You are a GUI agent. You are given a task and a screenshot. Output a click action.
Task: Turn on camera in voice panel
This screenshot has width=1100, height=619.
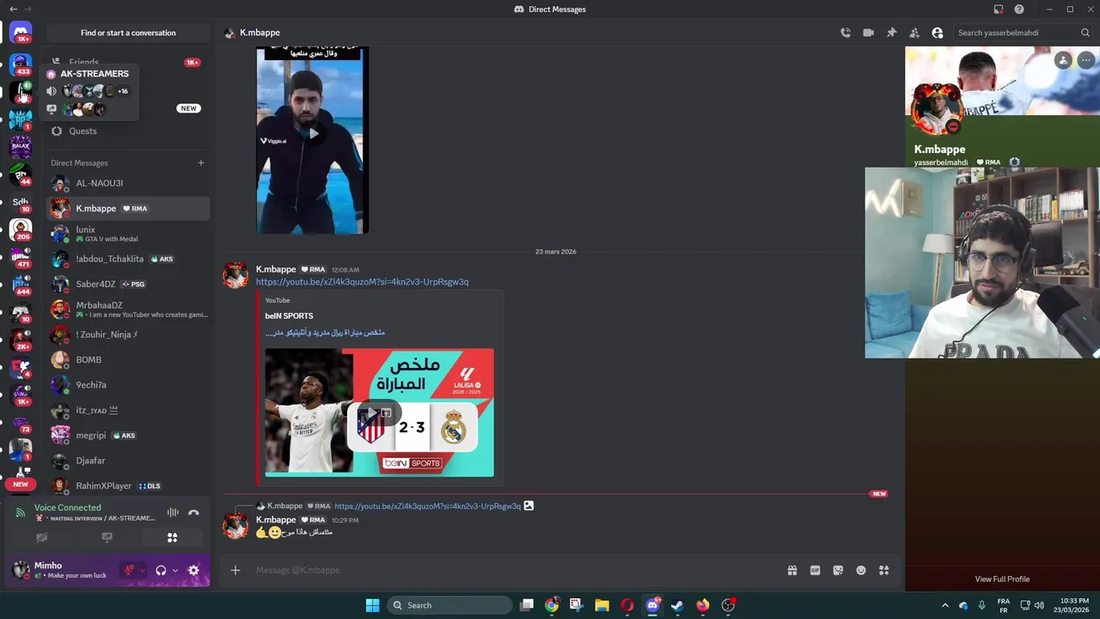point(41,537)
